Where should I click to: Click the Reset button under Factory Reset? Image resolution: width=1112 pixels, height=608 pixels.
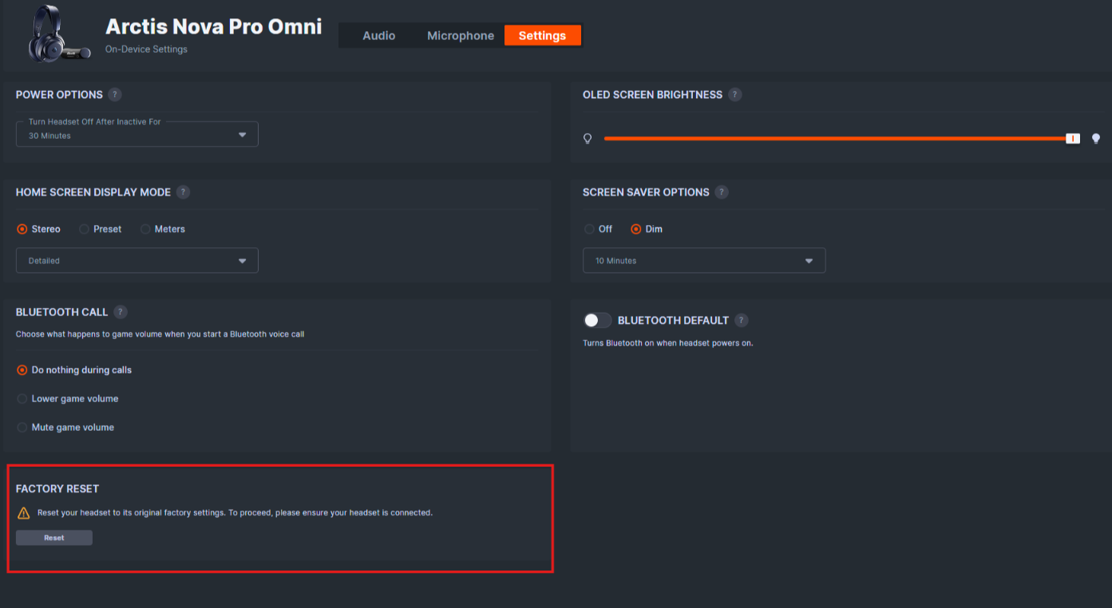click(x=54, y=538)
